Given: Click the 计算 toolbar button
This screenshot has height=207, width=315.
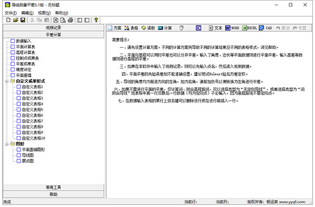Looking at the screenshot, I should coord(165,28).
